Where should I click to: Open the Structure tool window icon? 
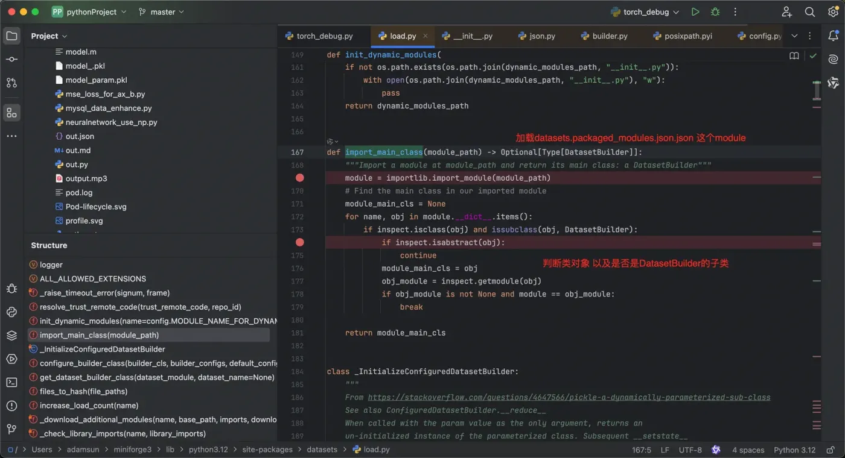(11, 113)
